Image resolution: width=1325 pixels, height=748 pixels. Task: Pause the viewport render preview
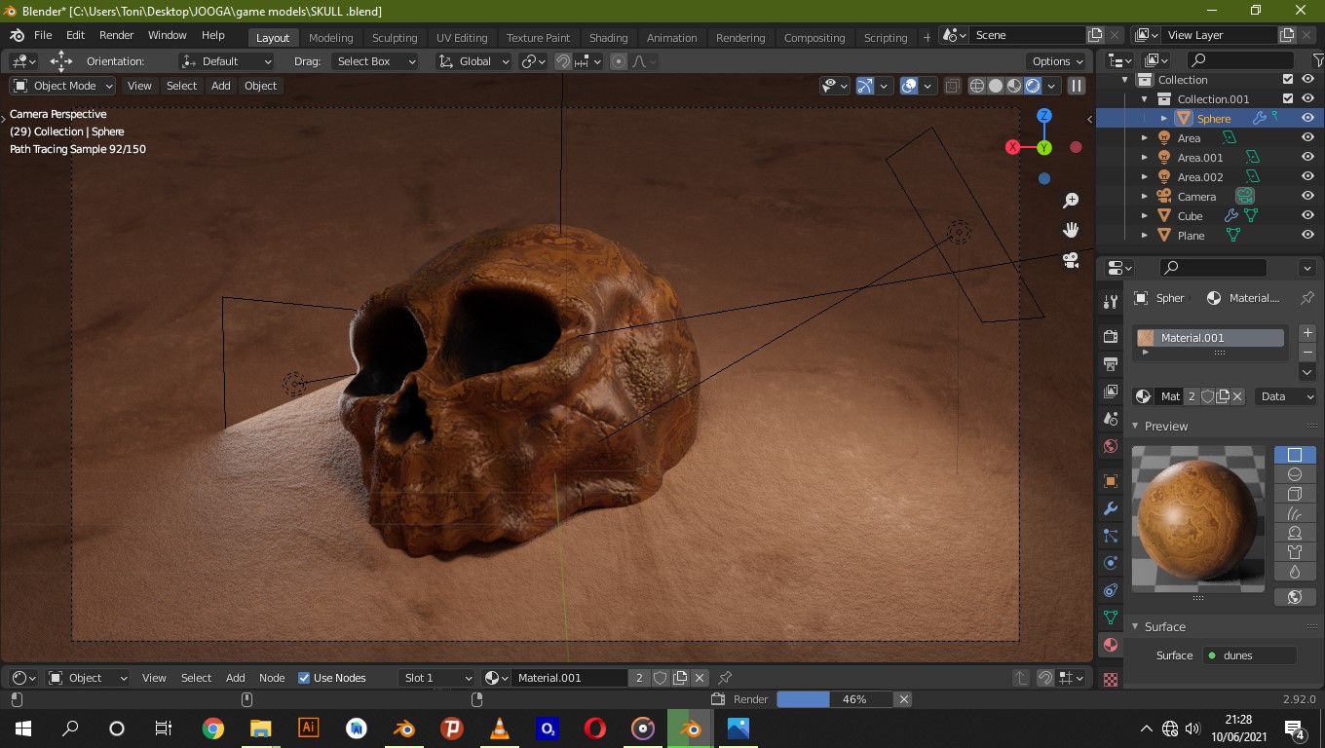point(1077,86)
